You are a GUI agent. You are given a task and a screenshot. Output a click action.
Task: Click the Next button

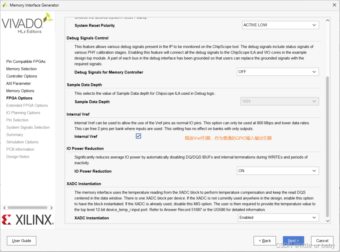point(293,241)
